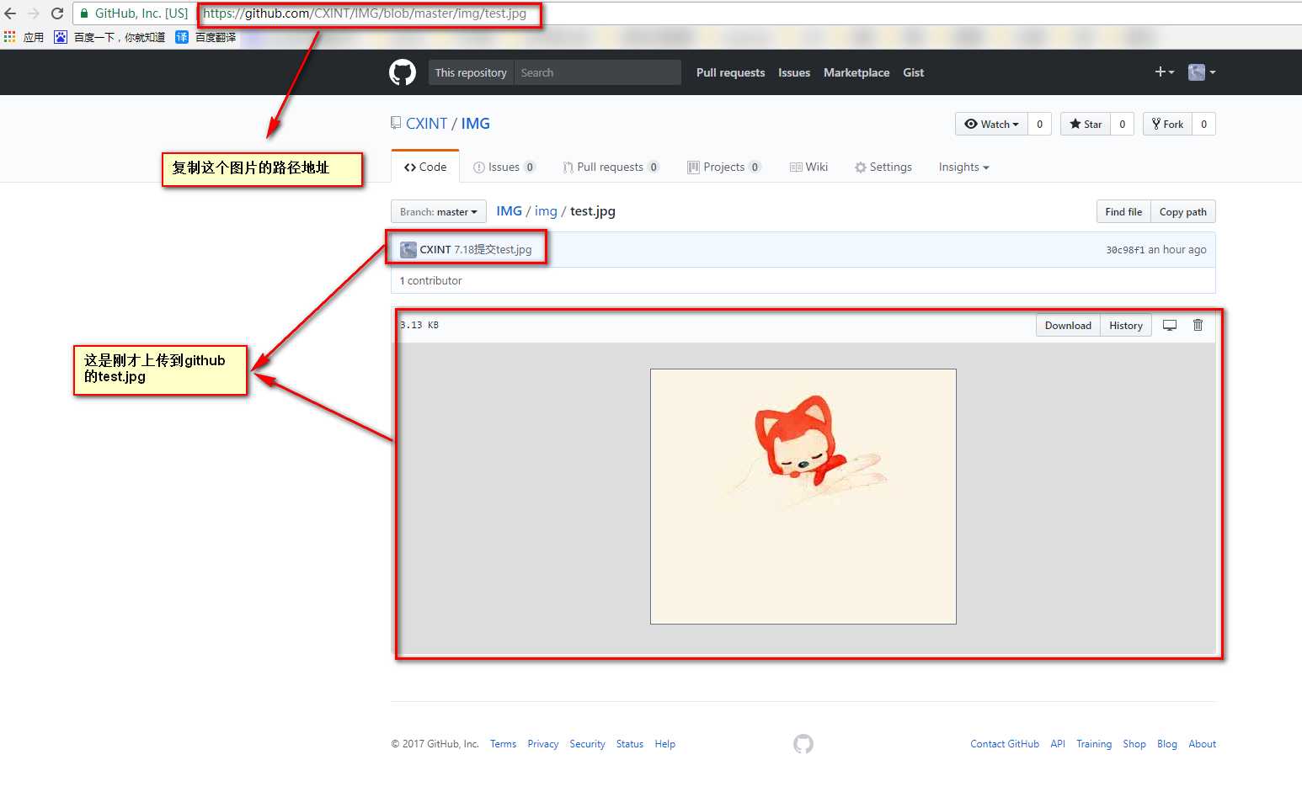This screenshot has height=792, width=1302.
Task: Reload page with browser refresh icon
Action: tap(57, 13)
